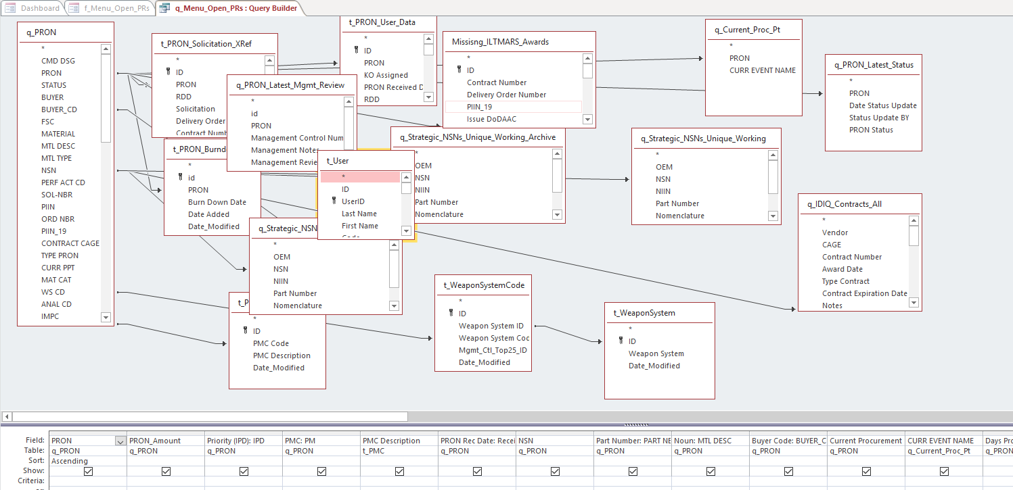Screen dimensions: 1013x490
Task: Select Weapon System ID in t_WeaponSystemCode
Action: pos(491,326)
